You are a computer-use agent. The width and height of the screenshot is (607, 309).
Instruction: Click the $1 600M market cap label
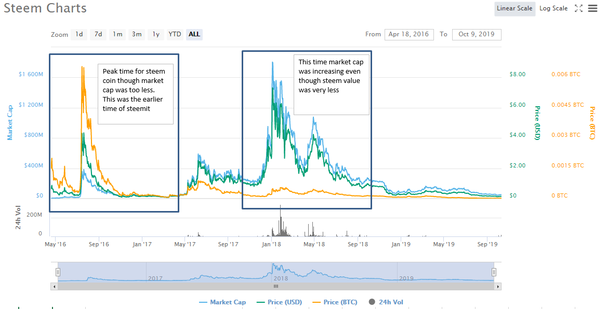tap(31, 74)
